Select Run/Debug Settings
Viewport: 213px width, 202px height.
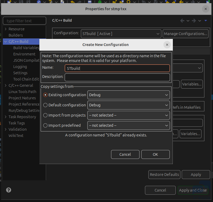click(24, 111)
